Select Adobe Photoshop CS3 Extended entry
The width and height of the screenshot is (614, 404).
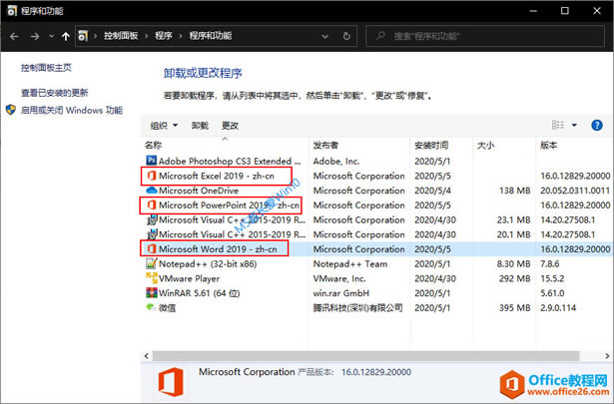point(230,162)
